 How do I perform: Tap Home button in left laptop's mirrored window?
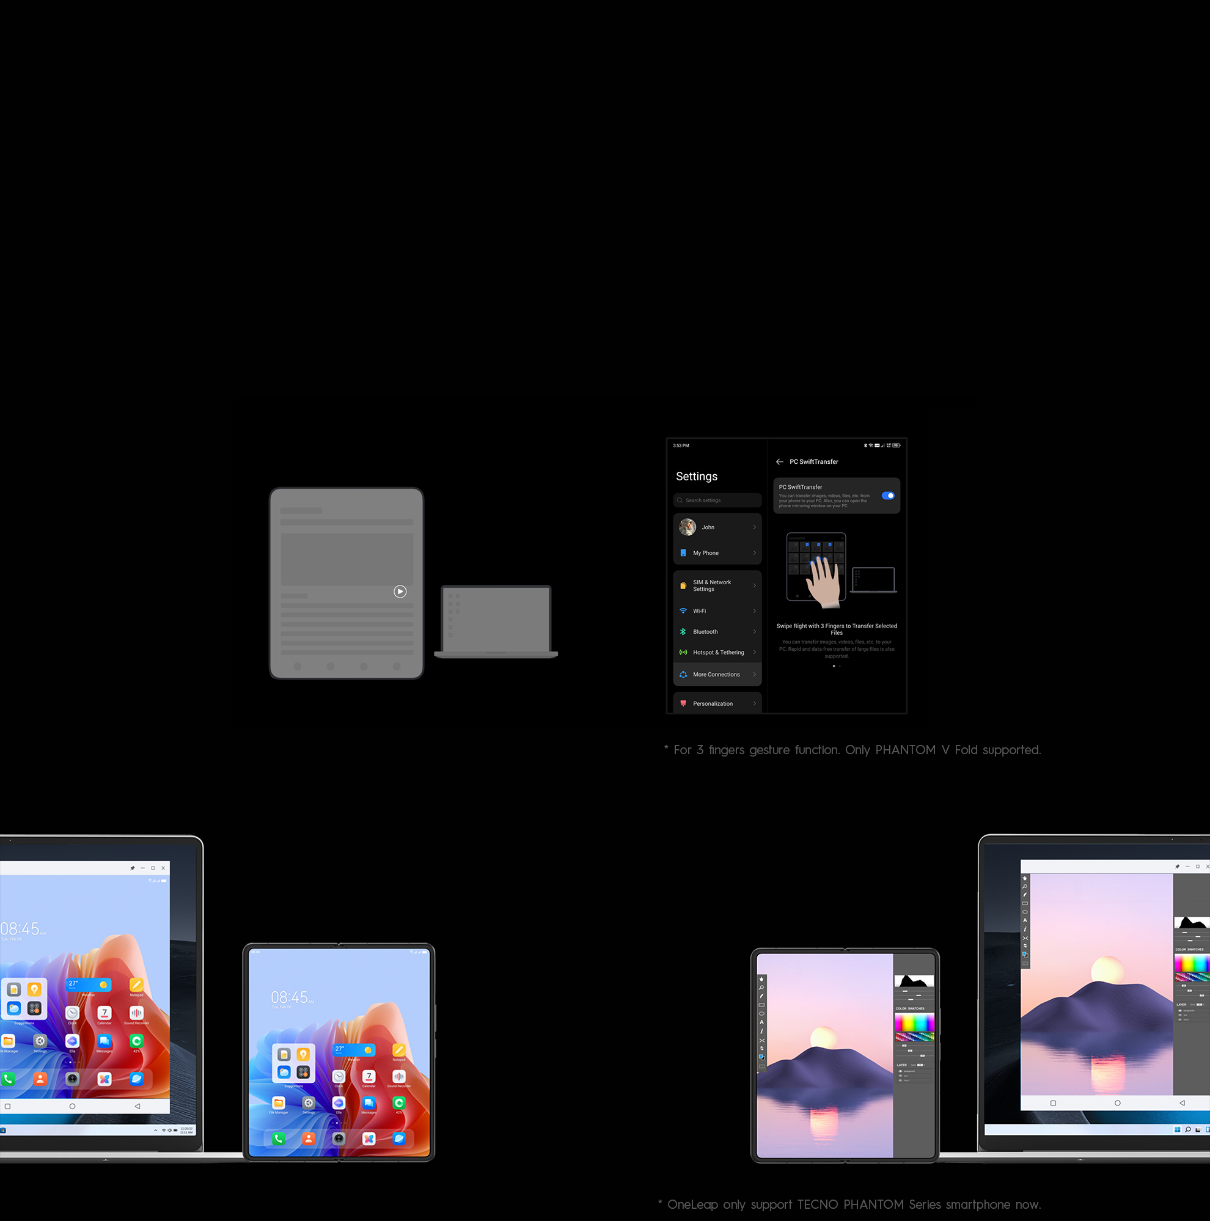pyautogui.click(x=72, y=1106)
